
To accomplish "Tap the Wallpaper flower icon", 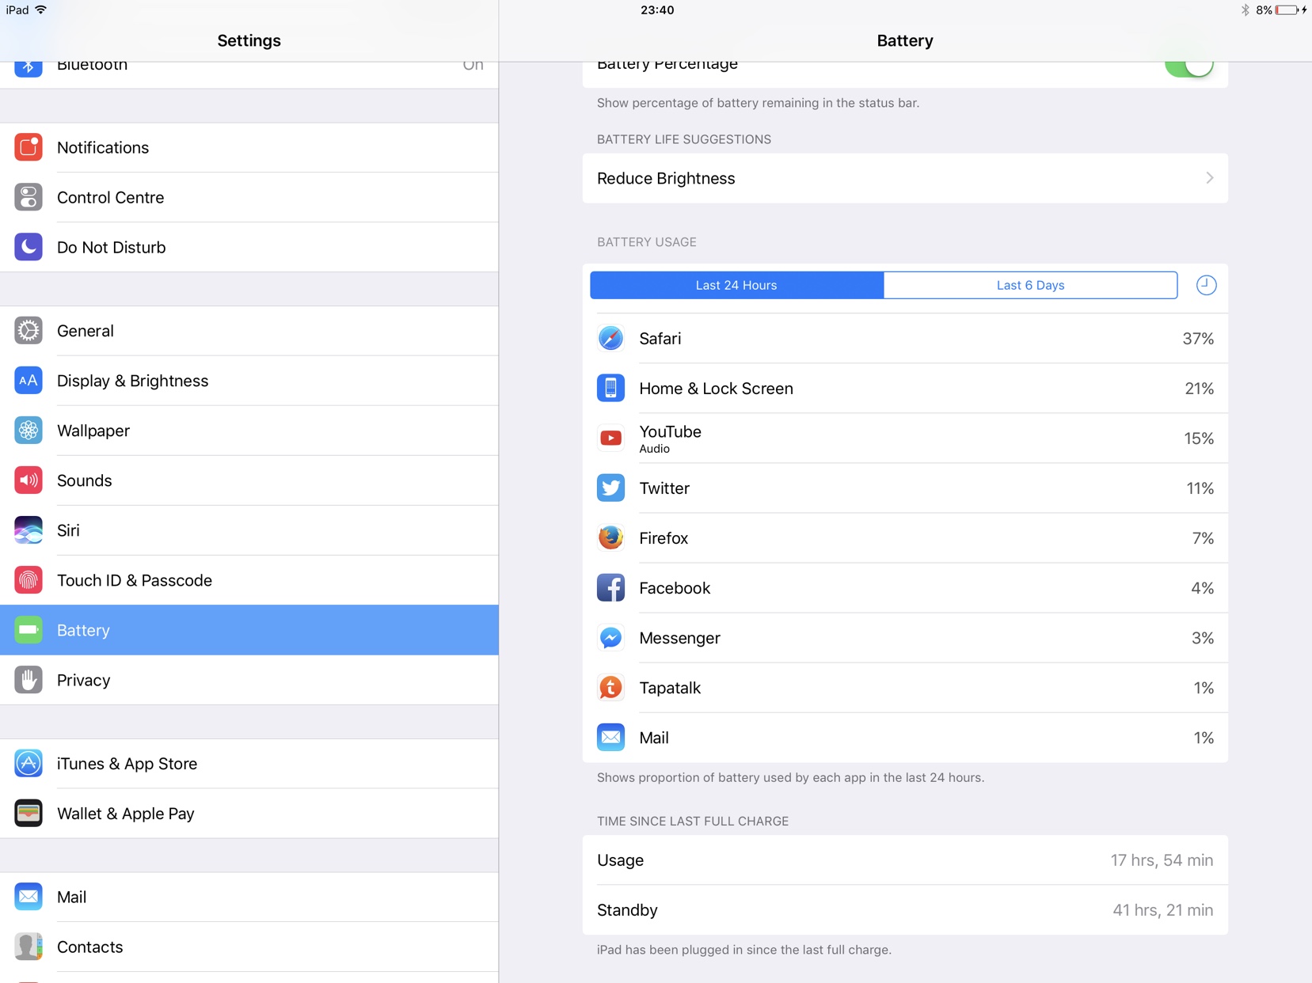I will tap(29, 431).
